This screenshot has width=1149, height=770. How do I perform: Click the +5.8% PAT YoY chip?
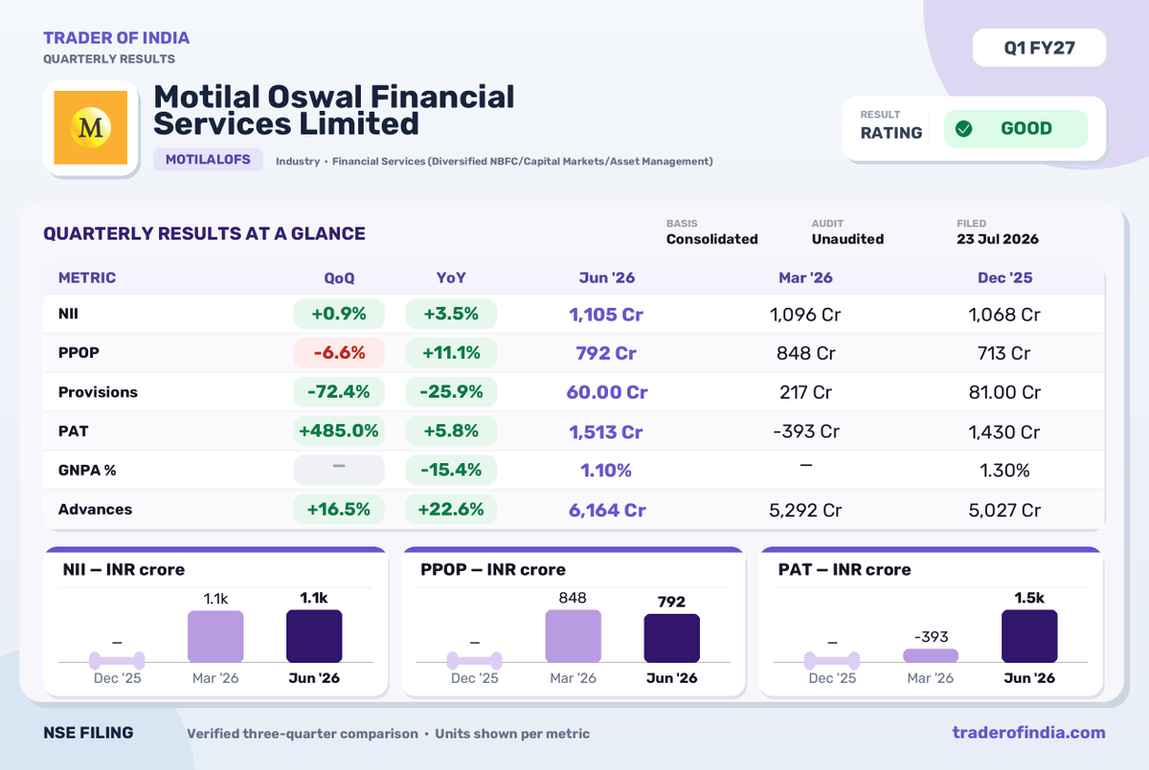(x=451, y=431)
